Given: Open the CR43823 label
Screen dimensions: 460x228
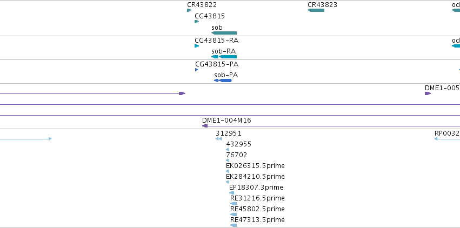Looking at the screenshot, I should [x=322, y=5].
